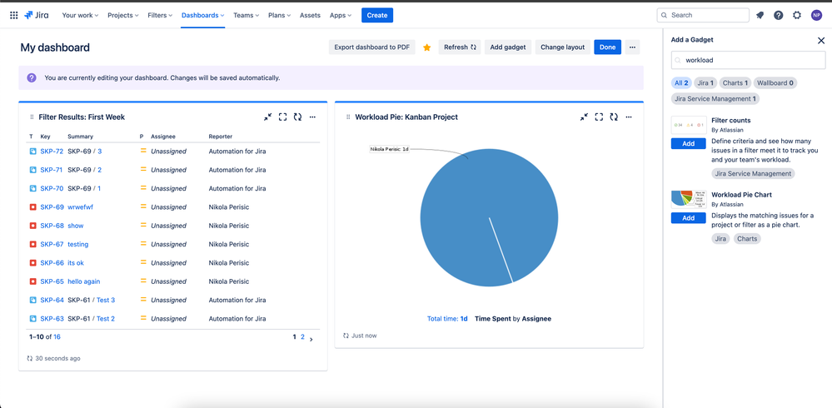Close the Add a Gadget panel
The image size is (832, 408).
(x=821, y=40)
